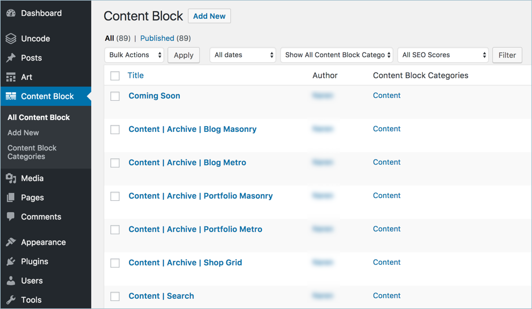Open the Bulk Actions dropdown

pyautogui.click(x=134, y=55)
